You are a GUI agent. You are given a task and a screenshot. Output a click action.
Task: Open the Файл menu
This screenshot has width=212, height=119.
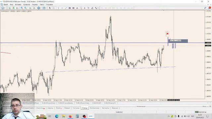point(6,5)
